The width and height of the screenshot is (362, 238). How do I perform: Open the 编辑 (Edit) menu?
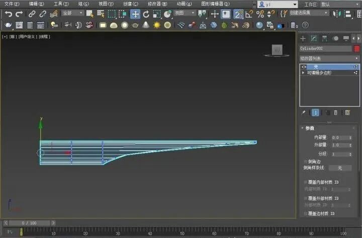[37, 4]
